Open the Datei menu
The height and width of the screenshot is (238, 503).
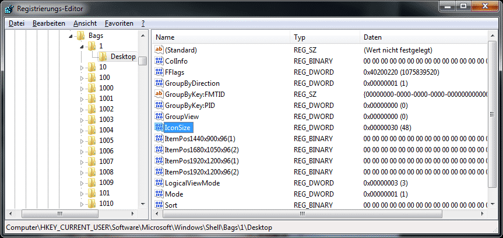tap(16, 23)
